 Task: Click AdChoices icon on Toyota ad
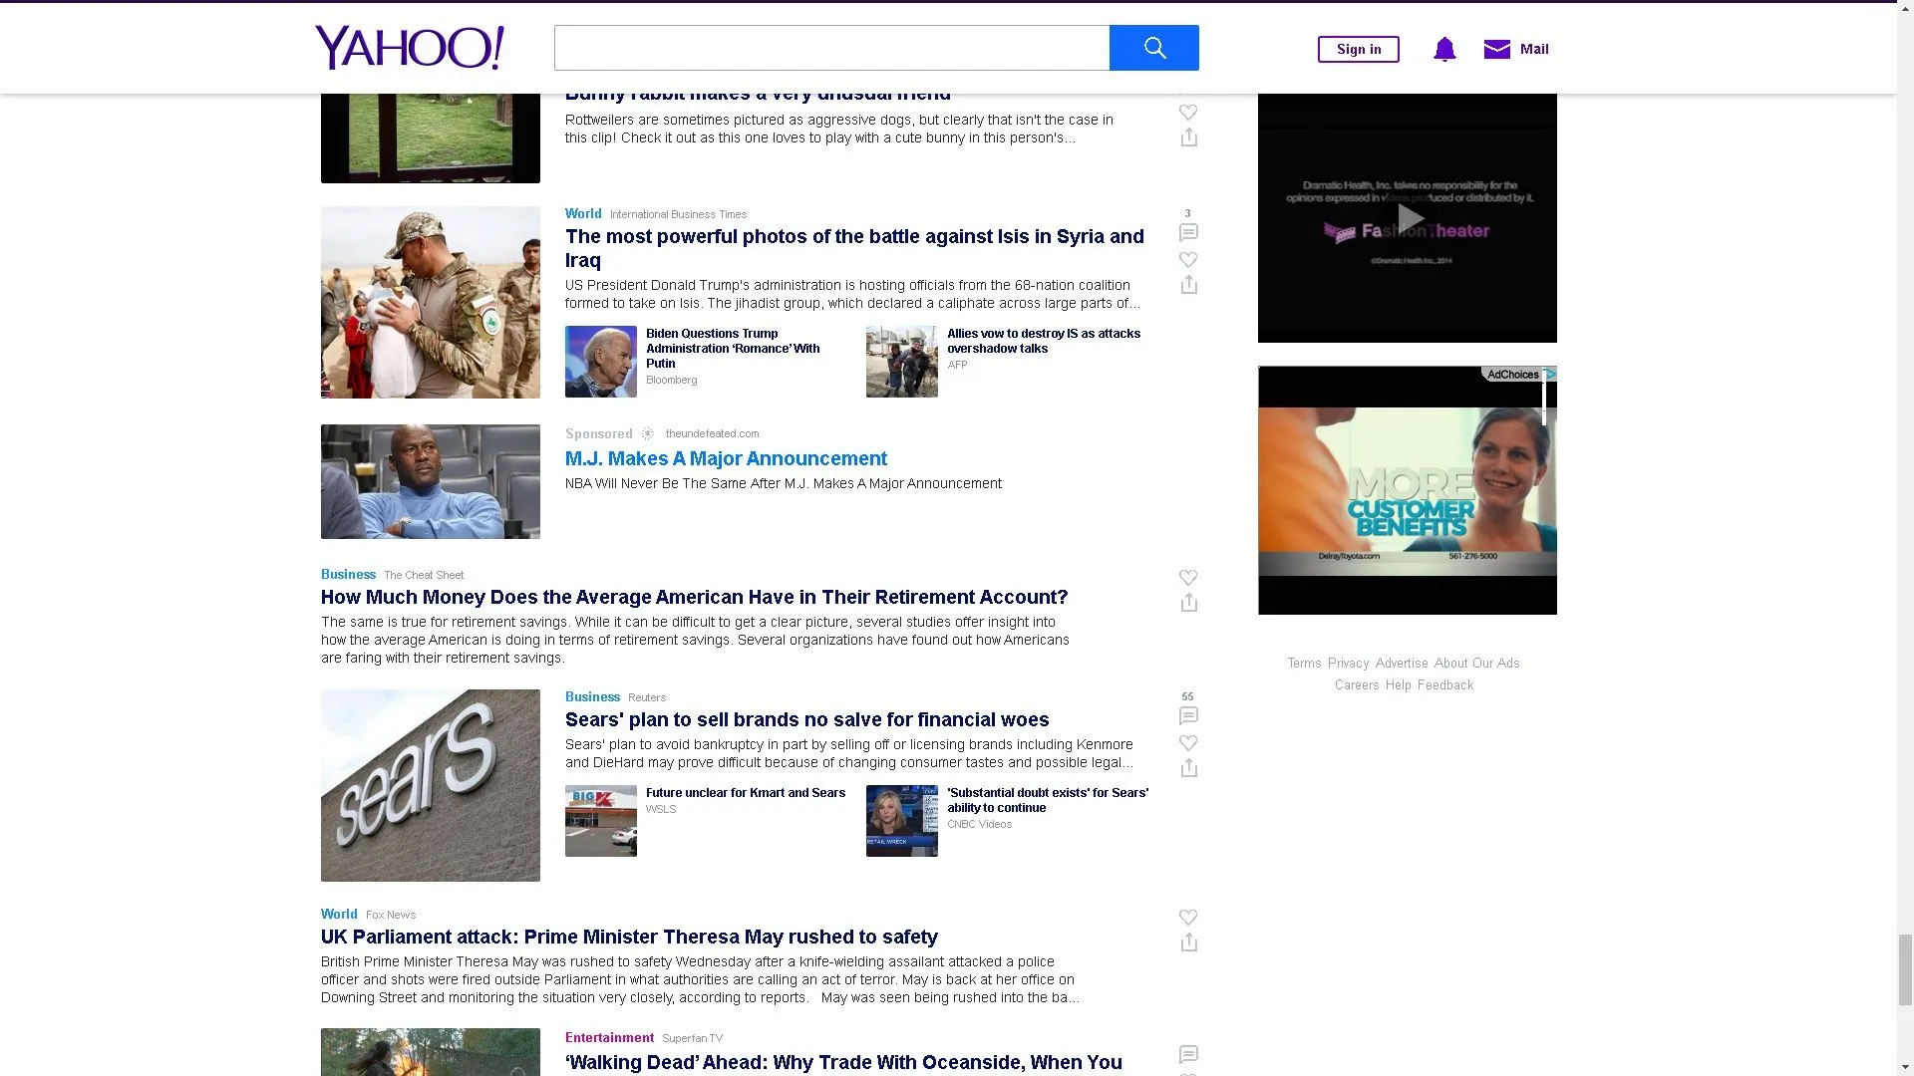[1549, 375]
